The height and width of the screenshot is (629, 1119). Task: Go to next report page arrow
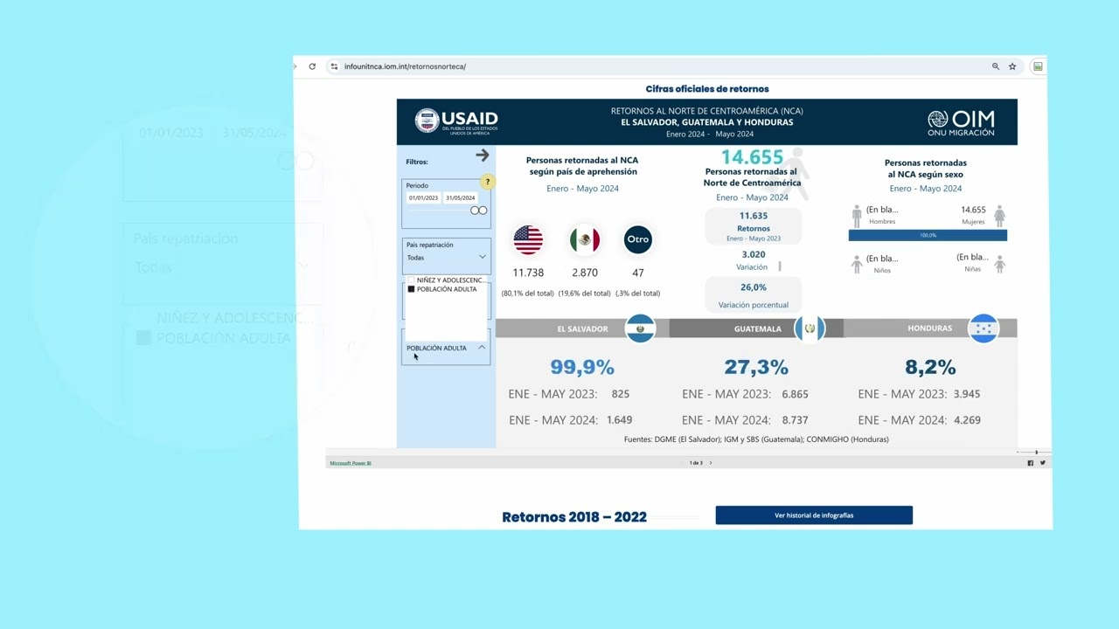[711, 463]
